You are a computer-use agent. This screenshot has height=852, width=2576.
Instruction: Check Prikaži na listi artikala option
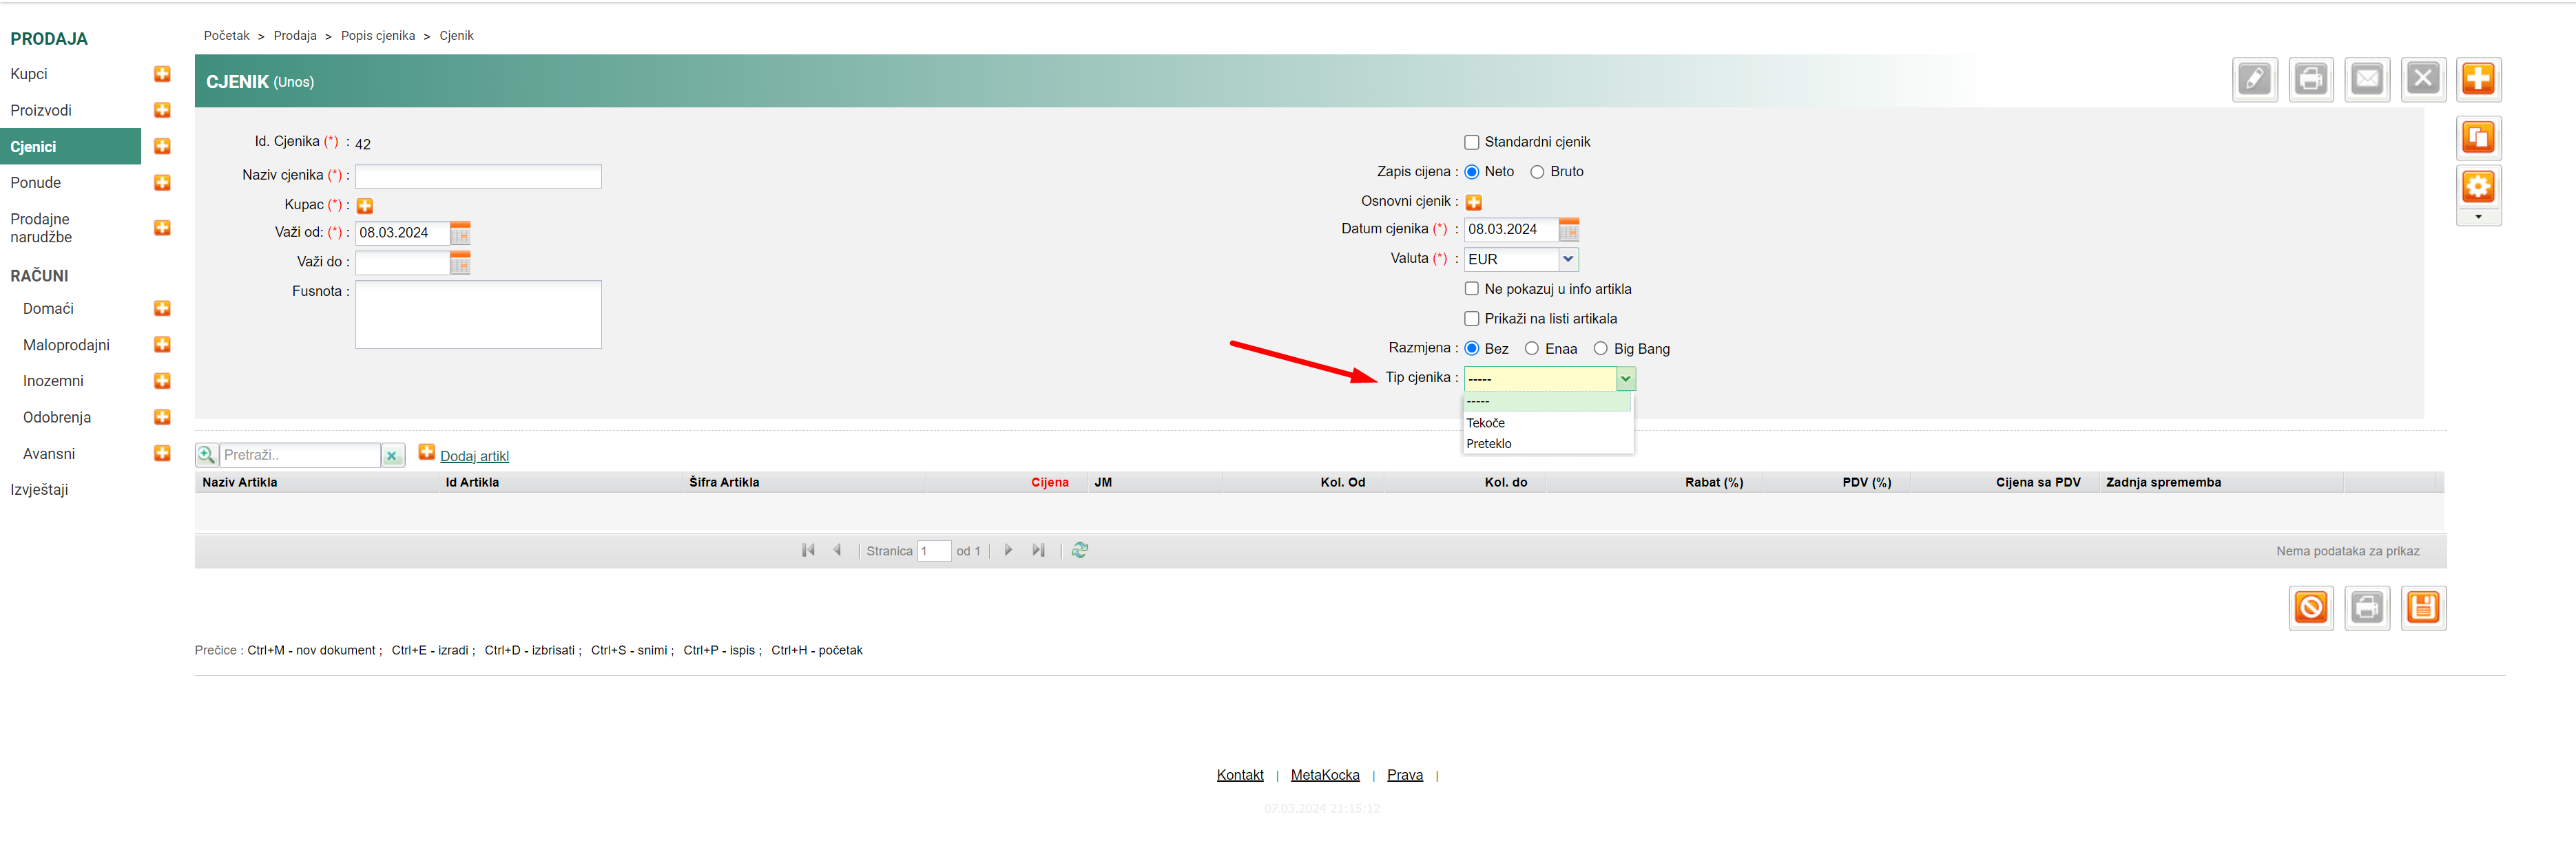1471,319
